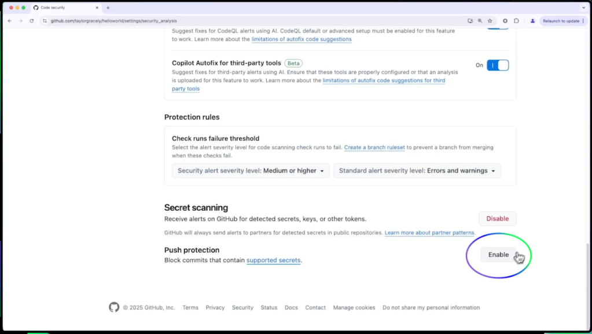This screenshot has height=334, width=592.
Task: Open the browser Extensions puzzle icon
Action: [x=517, y=21]
